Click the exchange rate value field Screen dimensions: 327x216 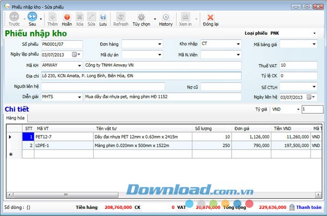point(312,109)
